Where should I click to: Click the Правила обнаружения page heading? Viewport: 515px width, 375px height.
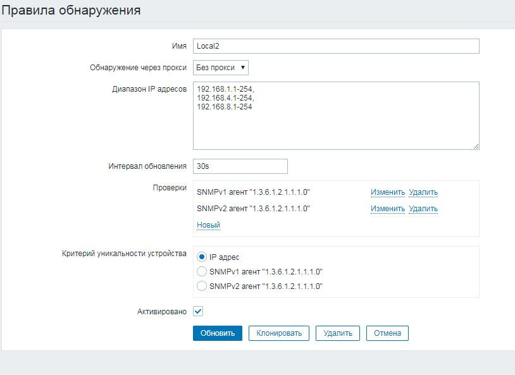(x=71, y=11)
